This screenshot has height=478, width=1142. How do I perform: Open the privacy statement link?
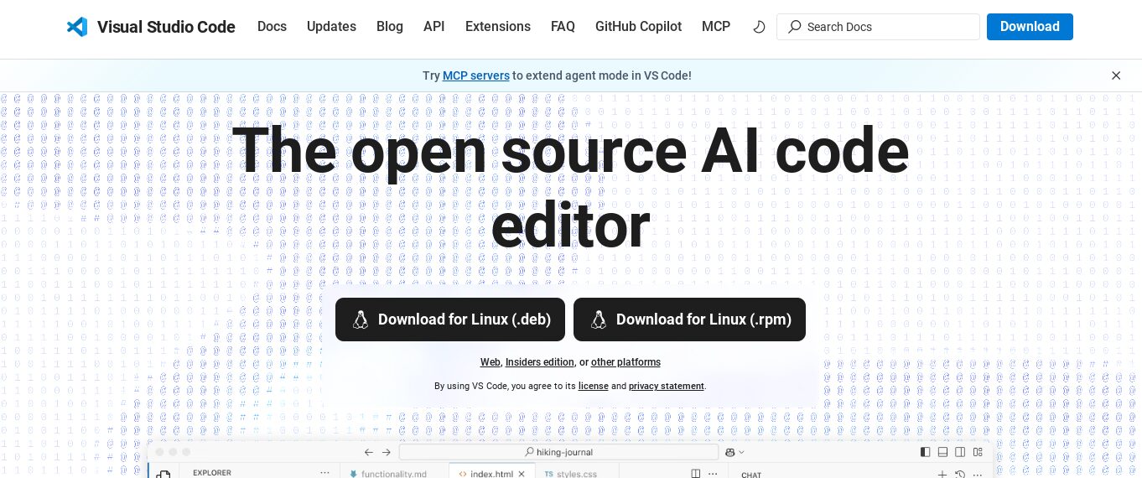point(666,386)
